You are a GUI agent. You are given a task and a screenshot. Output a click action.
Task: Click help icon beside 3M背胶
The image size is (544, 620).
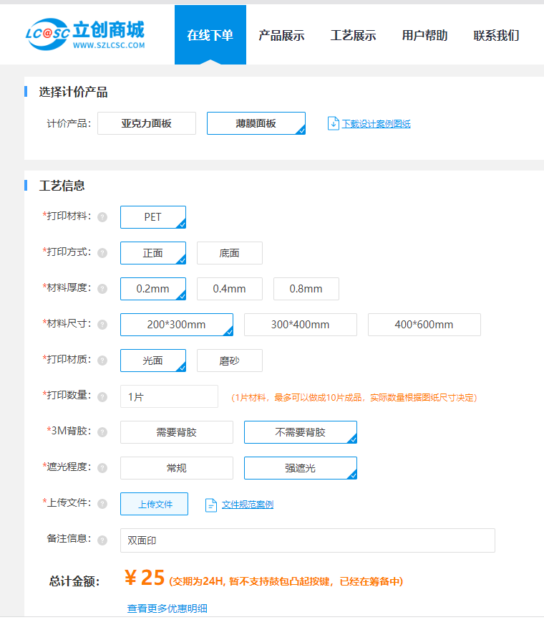coord(102,432)
